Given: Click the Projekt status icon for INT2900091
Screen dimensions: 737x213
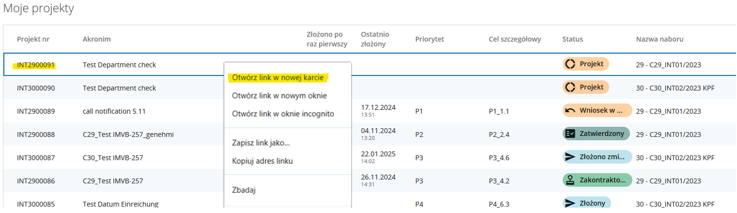Looking at the screenshot, I should tap(570, 64).
